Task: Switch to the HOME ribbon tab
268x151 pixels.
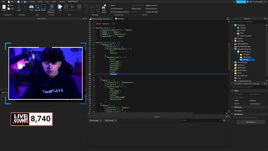Action: [x=32, y=2]
